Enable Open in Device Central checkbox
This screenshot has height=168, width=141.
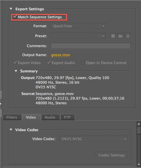click(83, 63)
